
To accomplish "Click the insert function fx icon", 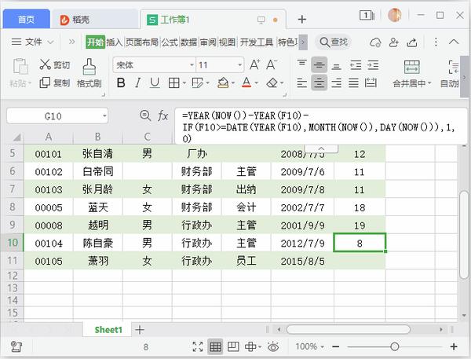I will pyautogui.click(x=162, y=115).
